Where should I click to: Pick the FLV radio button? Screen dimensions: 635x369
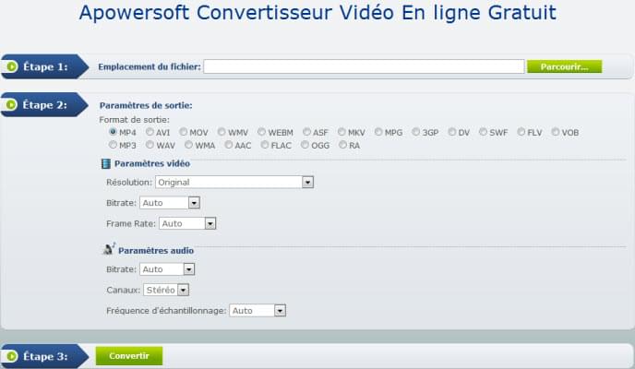click(521, 132)
